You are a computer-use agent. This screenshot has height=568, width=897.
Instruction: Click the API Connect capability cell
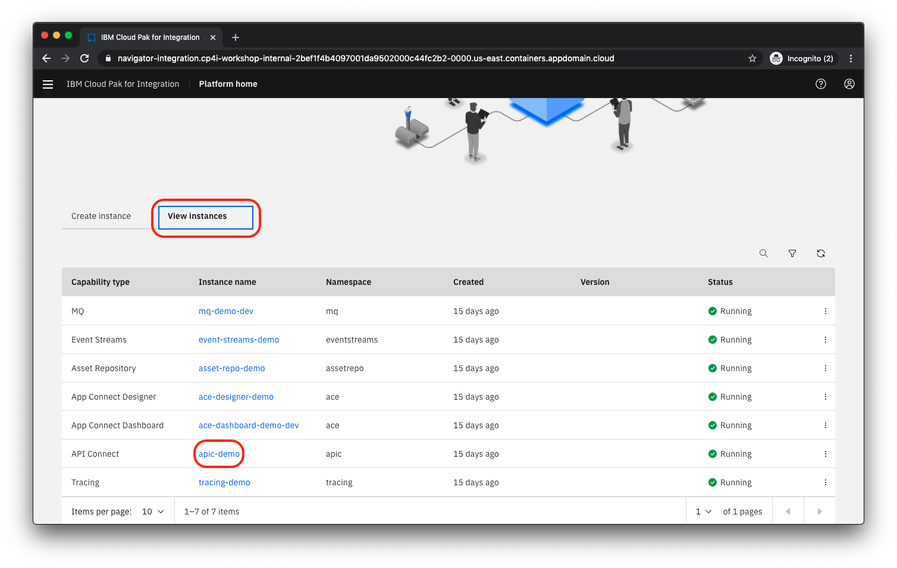click(95, 454)
